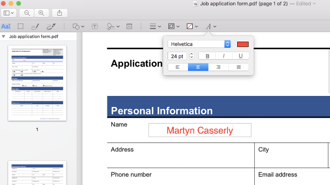
Task: Expand the Shape Style dropdown arrow
Action: click(160, 27)
